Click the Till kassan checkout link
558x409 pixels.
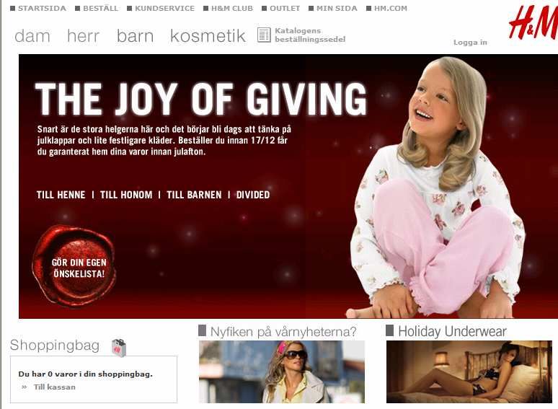55,387
